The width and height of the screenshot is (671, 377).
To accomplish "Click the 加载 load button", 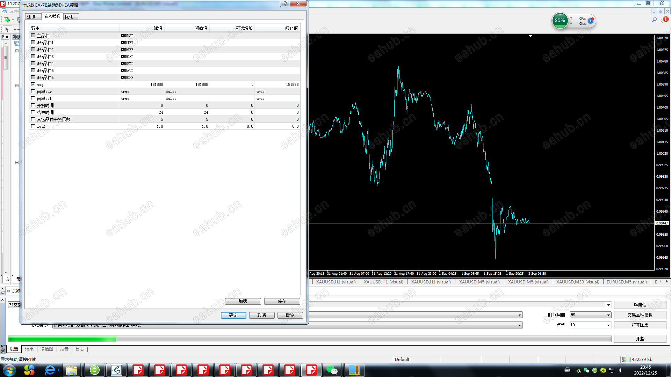I will pos(243,302).
